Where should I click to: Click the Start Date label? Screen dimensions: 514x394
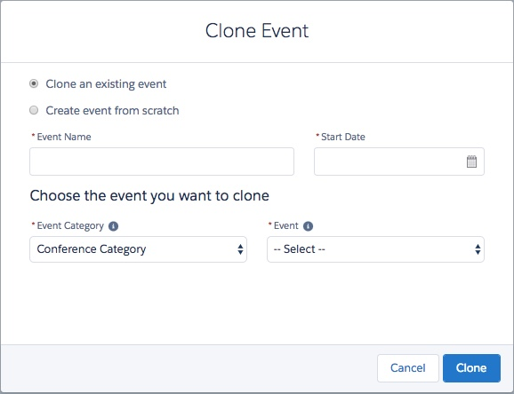tap(343, 137)
